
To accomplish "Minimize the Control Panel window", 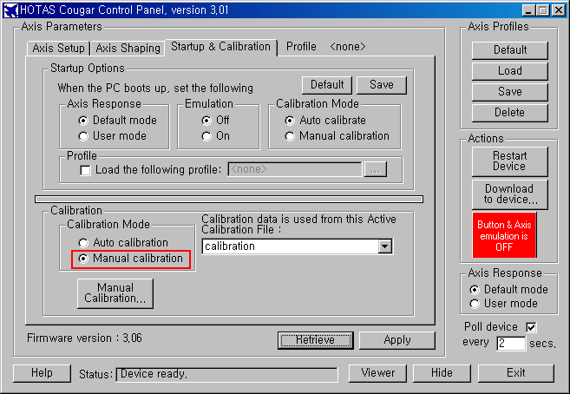I will [528, 10].
